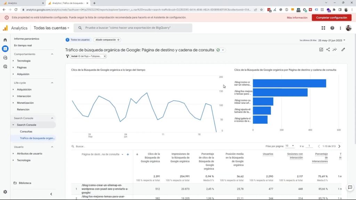Click 'Más información' link
Image resolution: width=356 pixels, height=200 pixels.
pyautogui.click(x=297, y=18)
